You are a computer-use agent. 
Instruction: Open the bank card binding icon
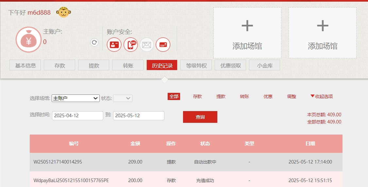[x=163, y=45]
